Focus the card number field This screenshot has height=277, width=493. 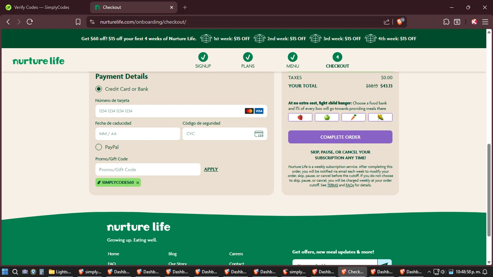pos(181,111)
